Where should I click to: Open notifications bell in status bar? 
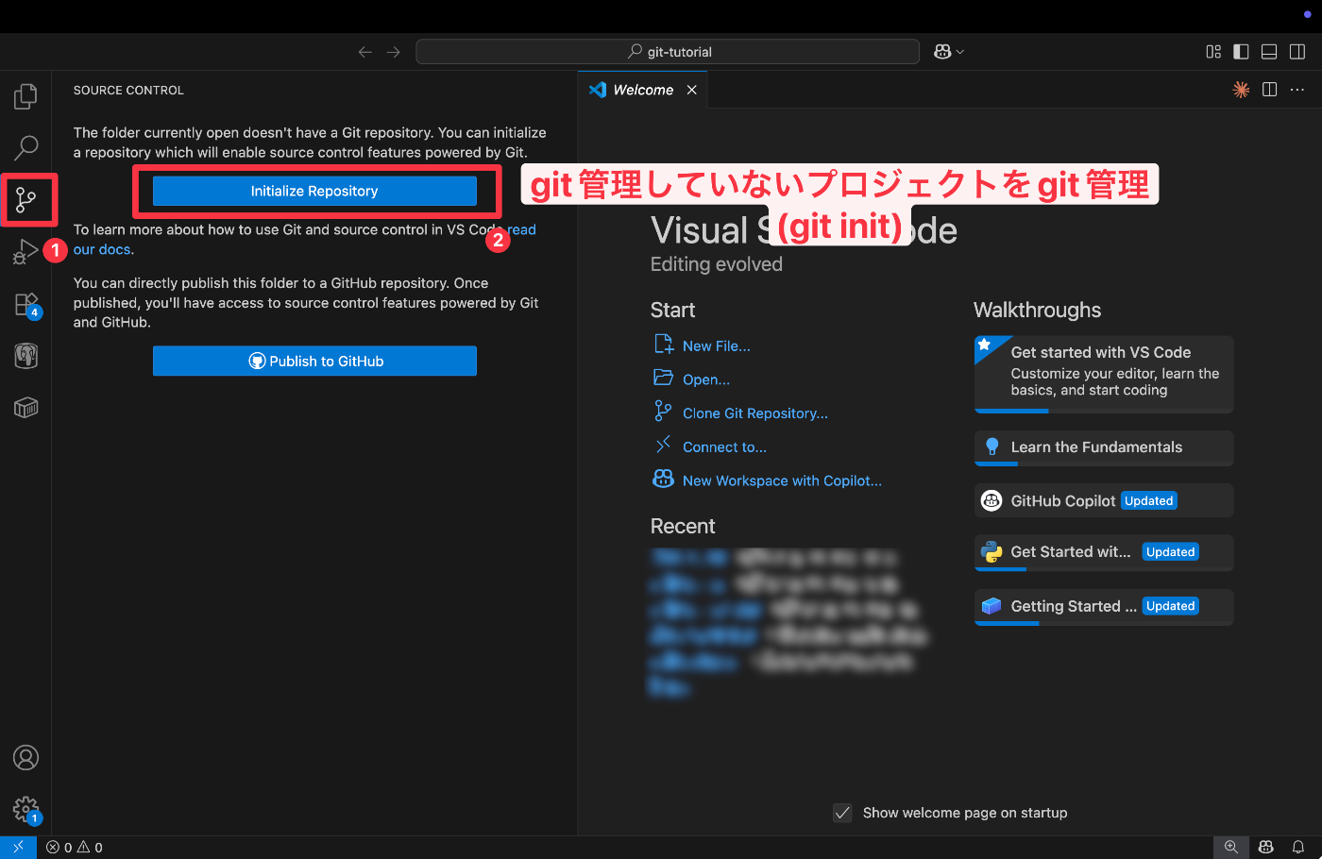[x=1298, y=848]
